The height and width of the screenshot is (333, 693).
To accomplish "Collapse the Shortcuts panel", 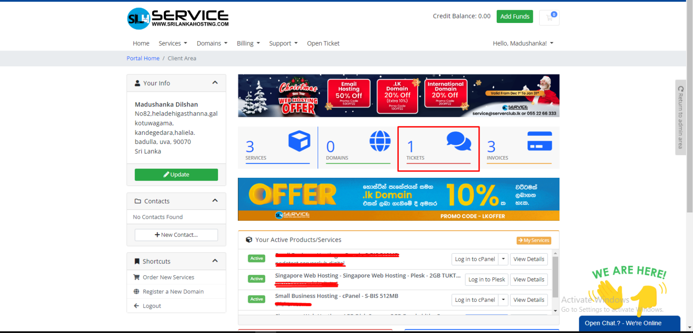I will click(215, 261).
